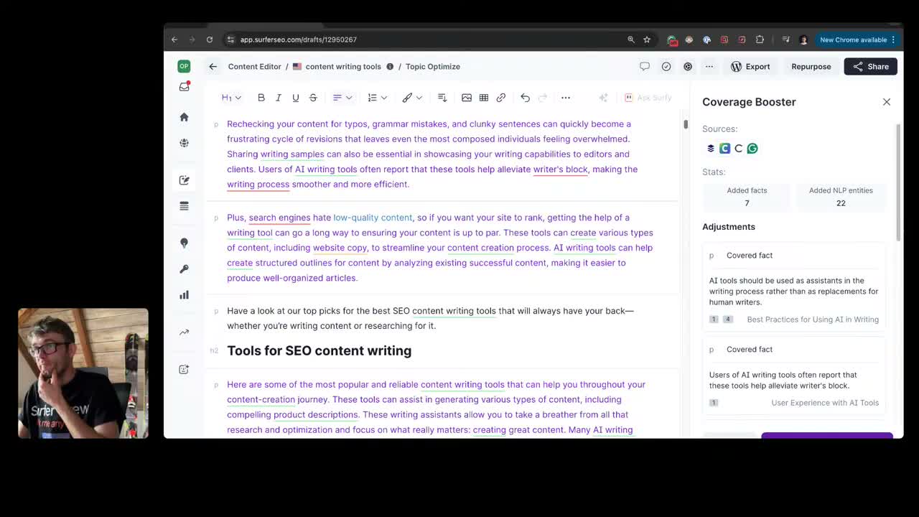Click the Export button
Screen dimensions: 919x517
click(x=750, y=67)
